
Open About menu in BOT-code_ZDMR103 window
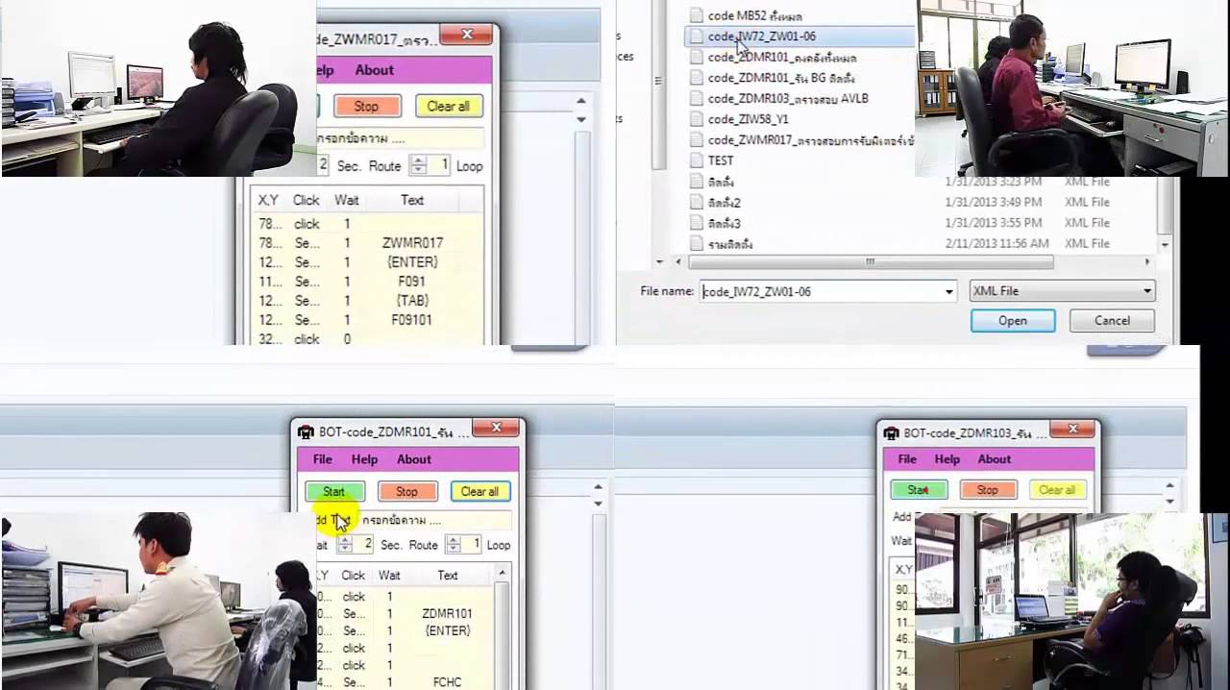tap(995, 459)
